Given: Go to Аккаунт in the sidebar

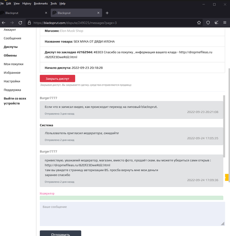Looking at the screenshot, I should coord(10,29).
